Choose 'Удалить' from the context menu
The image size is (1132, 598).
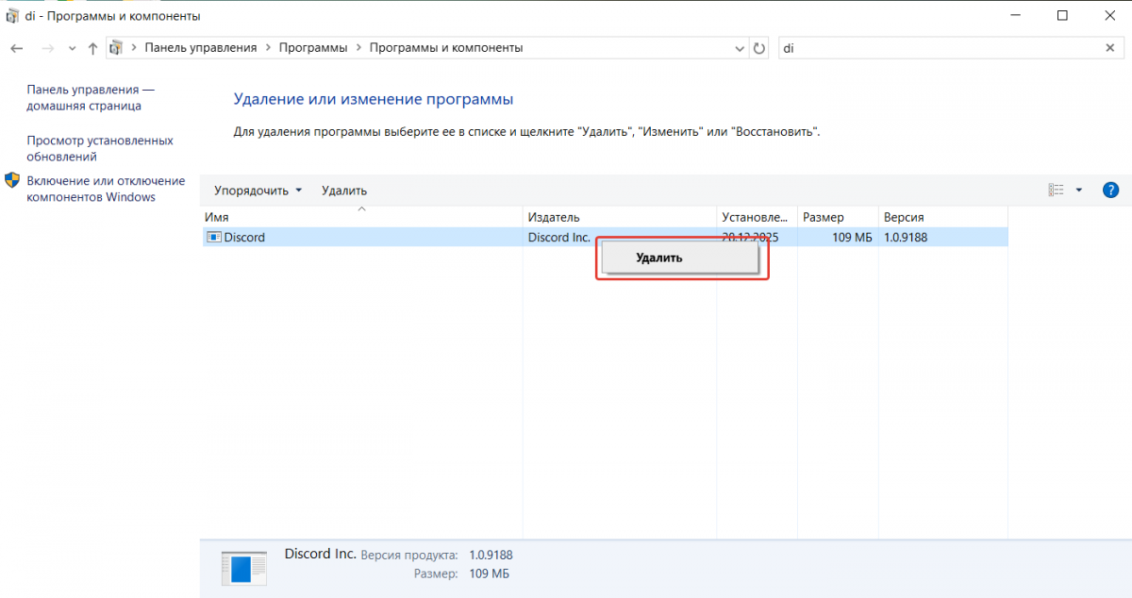point(680,257)
